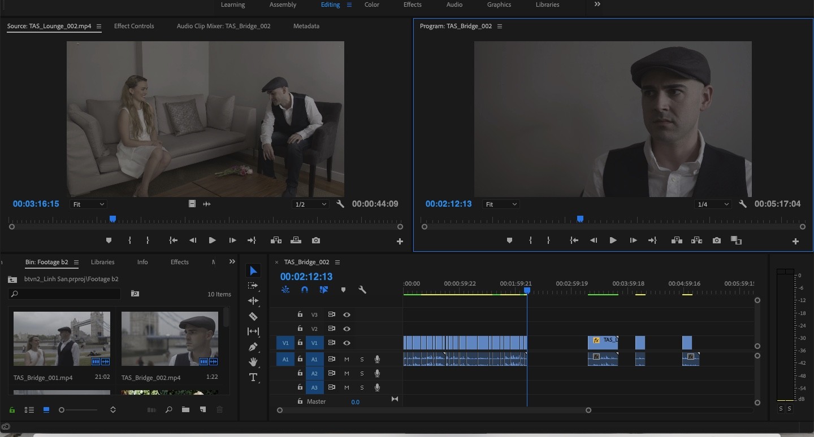Export frame from the Program monitor
The width and height of the screenshot is (814, 437).
(717, 241)
